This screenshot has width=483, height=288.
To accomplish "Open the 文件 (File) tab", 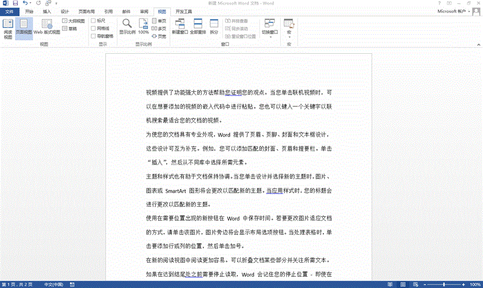I will (10, 11).
